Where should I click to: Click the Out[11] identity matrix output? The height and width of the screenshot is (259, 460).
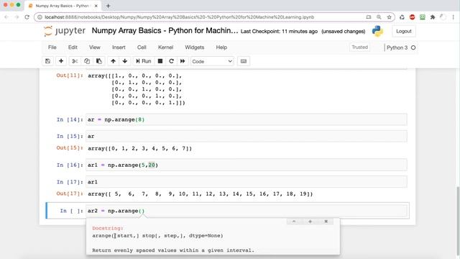137,89
